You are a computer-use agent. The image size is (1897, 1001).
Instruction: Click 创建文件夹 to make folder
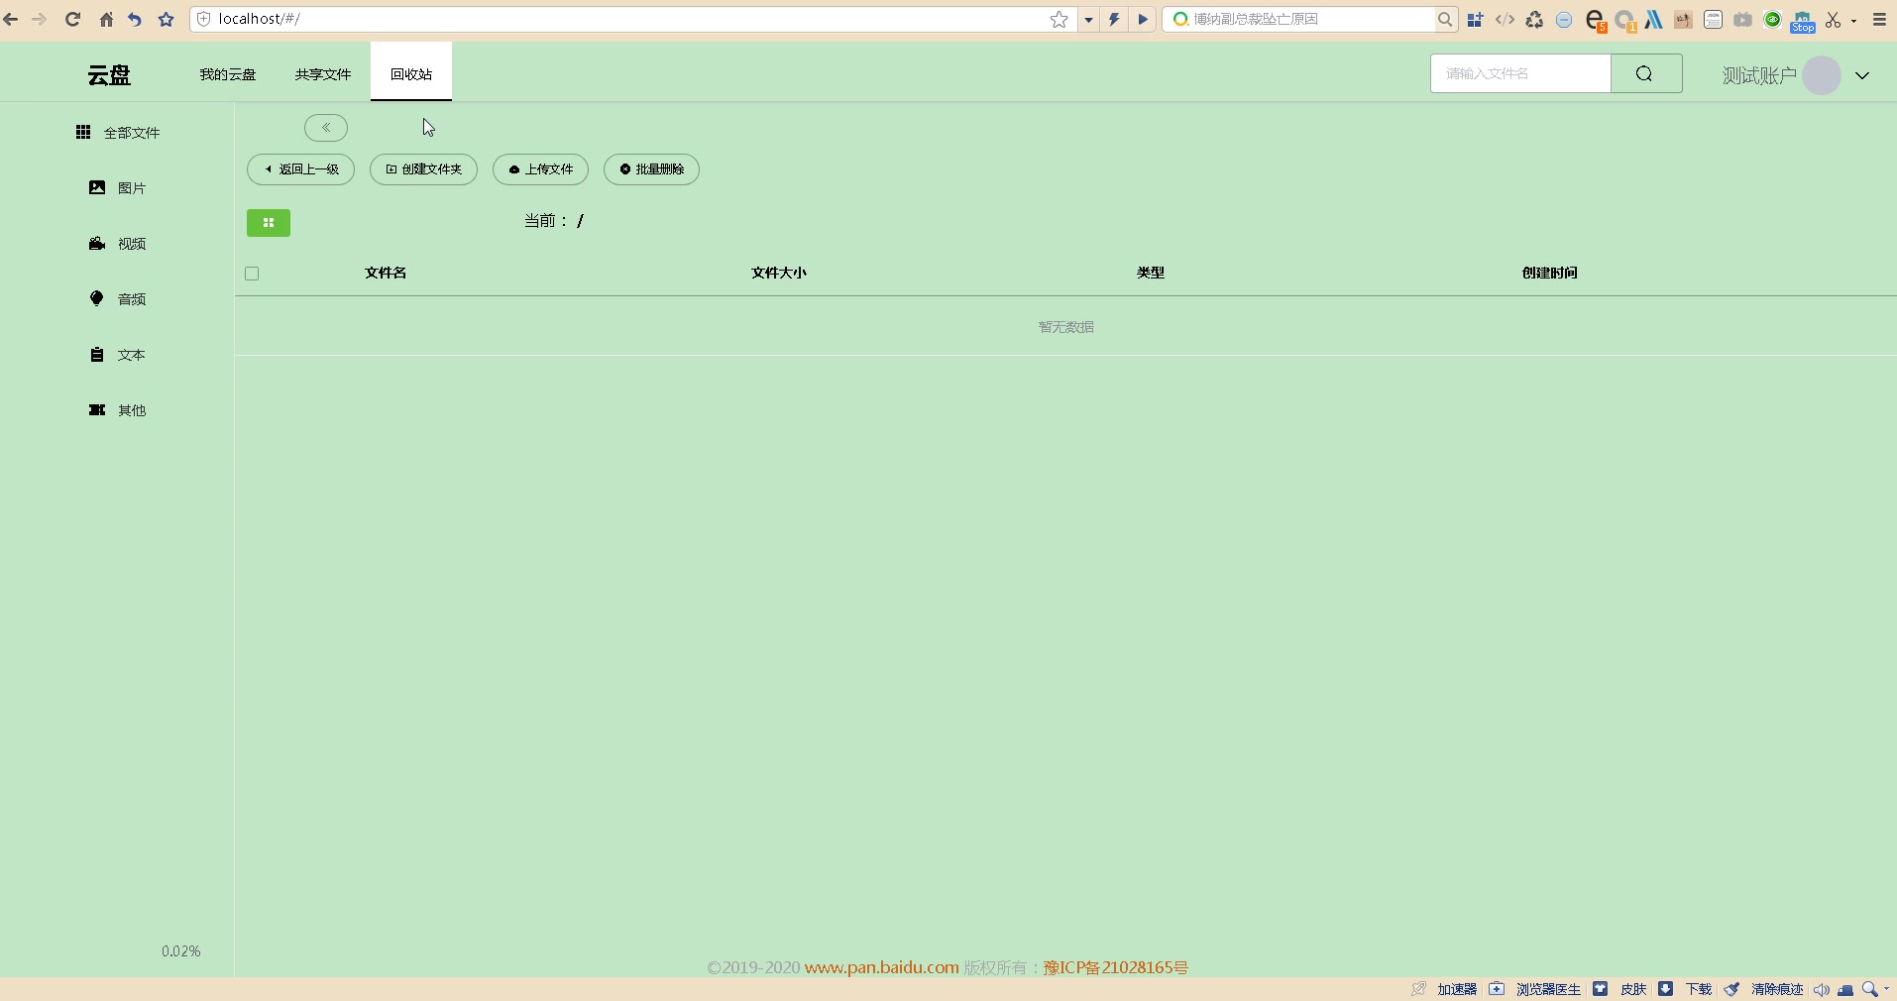point(423,169)
